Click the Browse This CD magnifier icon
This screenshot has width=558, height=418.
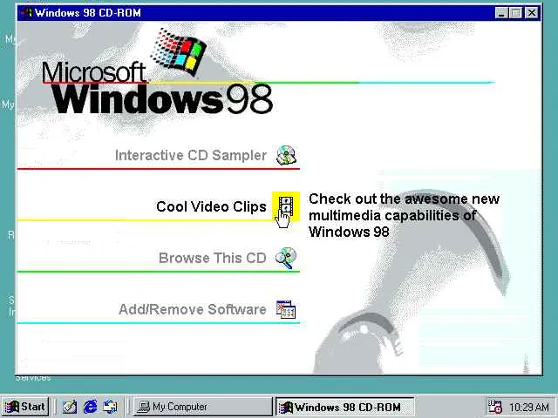pos(286,258)
